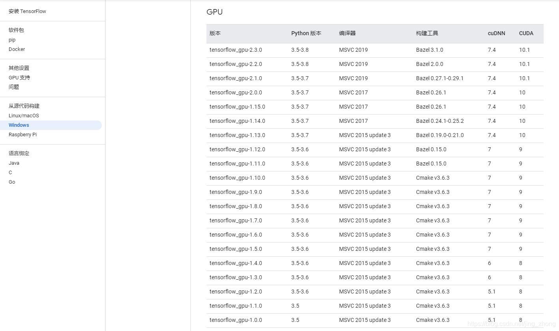Image resolution: width=559 pixels, height=331 pixels.
Task: Select the tensorflow_gpu-1.10.0 cell
Action: coord(237,178)
